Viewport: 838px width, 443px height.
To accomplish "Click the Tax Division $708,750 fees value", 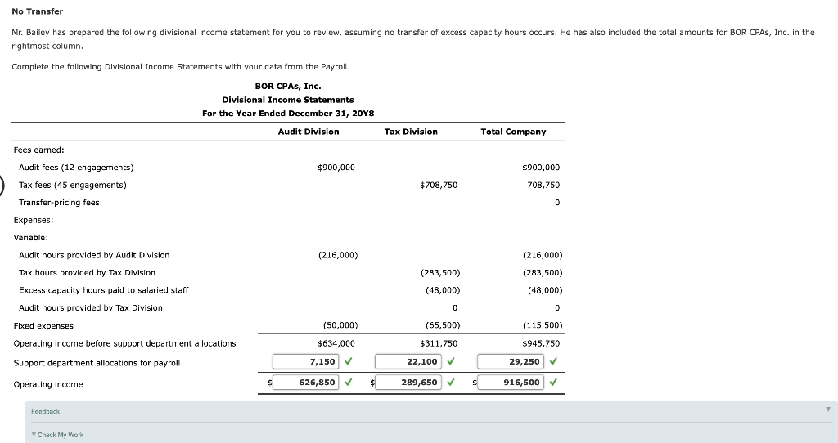I will (x=439, y=186).
